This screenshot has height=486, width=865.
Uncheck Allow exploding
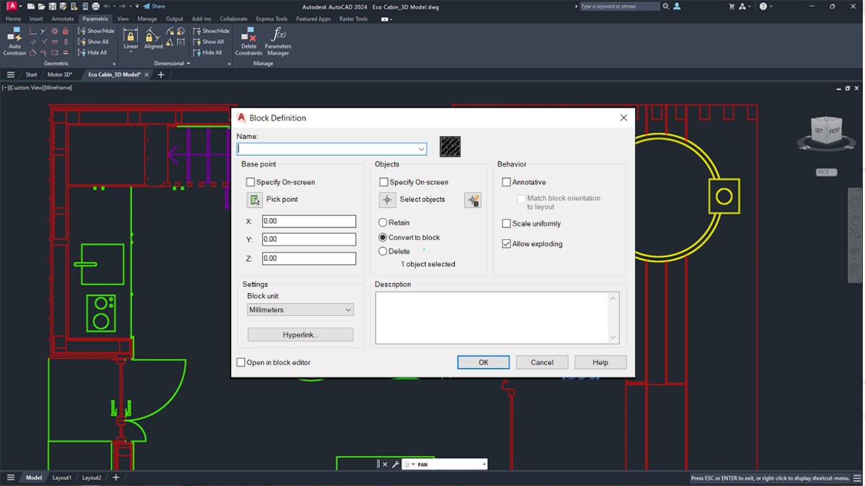[x=506, y=244]
